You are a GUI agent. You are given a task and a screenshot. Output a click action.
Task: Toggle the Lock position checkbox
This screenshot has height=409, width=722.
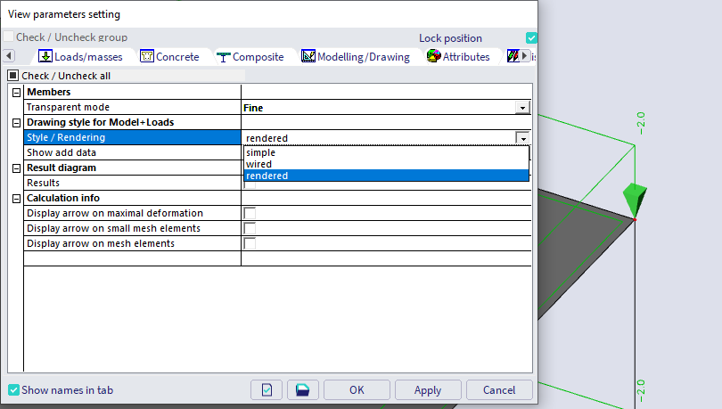(531, 37)
